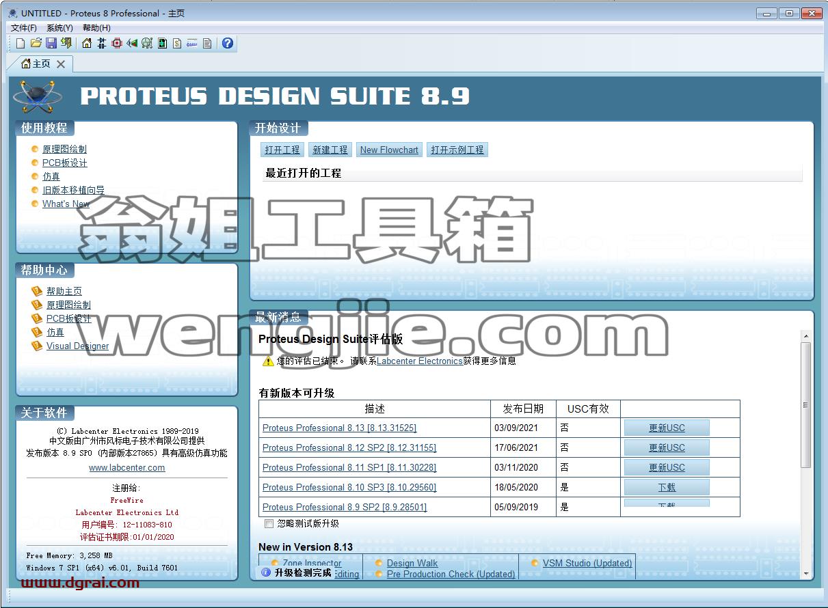The image size is (828, 608).
Task: Click the Open Project folder icon
Action: pyautogui.click(x=36, y=43)
